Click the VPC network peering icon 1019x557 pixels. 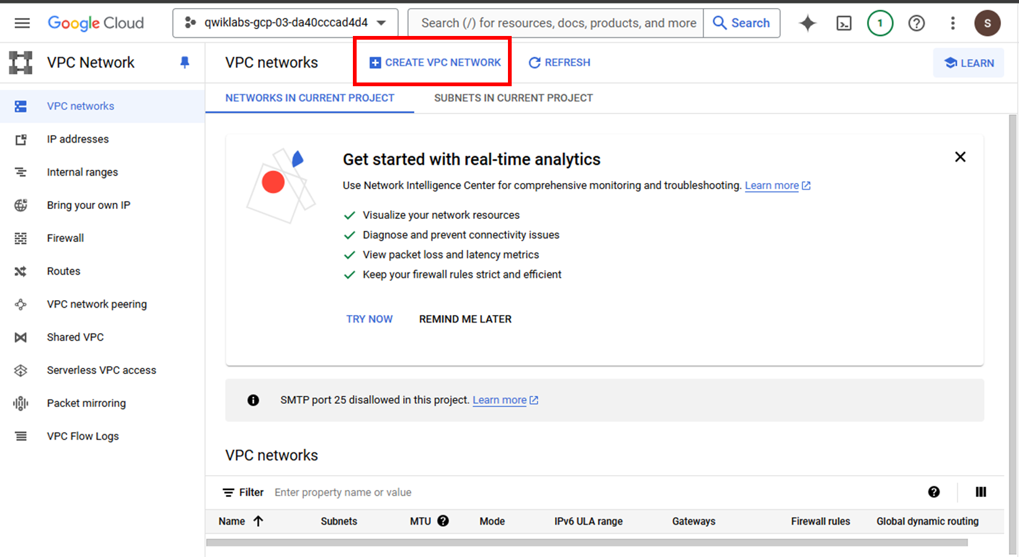tap(20, 304)
